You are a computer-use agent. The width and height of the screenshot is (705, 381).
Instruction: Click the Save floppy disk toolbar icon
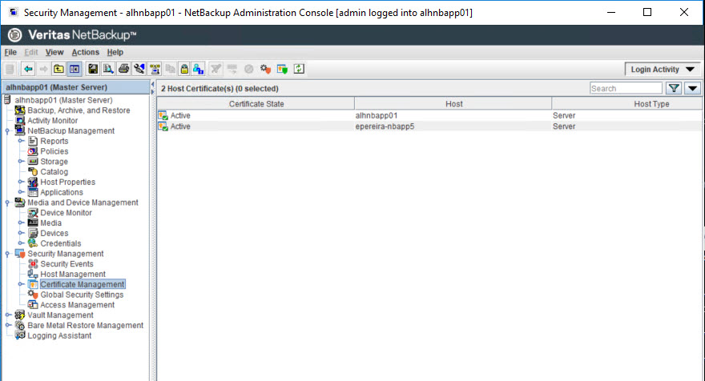point(93,69)
